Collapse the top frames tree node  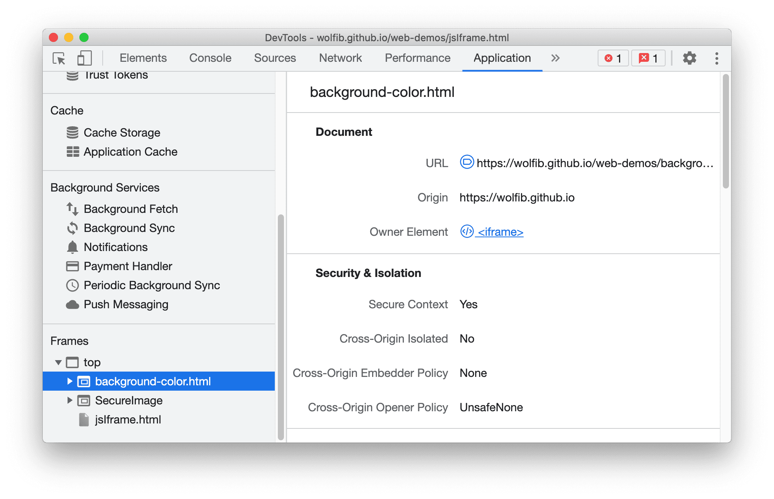coord(56,361)
